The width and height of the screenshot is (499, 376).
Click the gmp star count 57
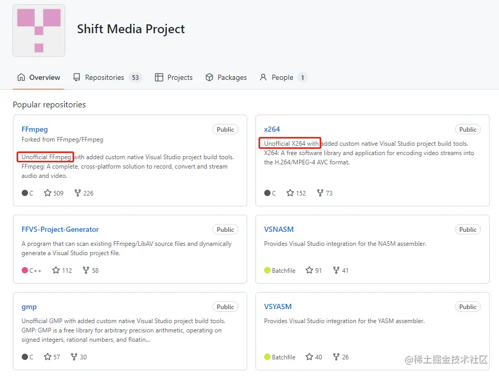pos(56,357)
